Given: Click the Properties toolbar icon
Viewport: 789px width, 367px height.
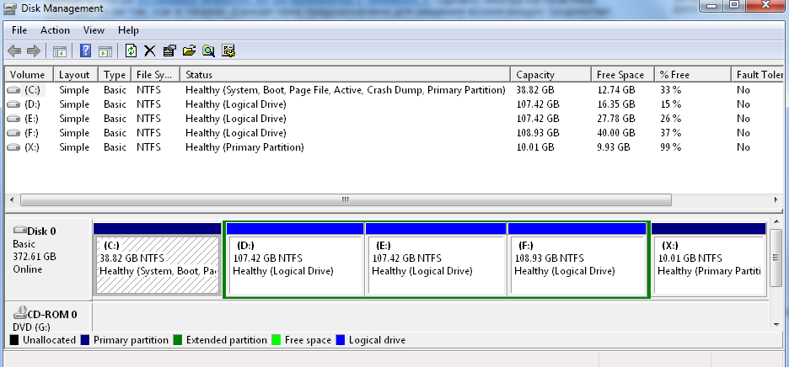Looking at the screenshot, I should coord(169,51).
